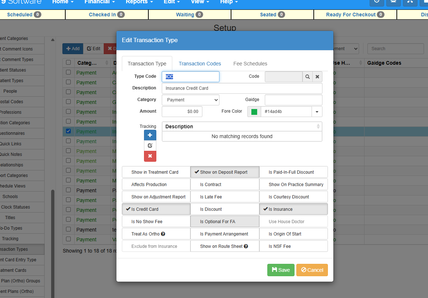
Task: Add a tracking record with the blue plus
Action: point(150,135)
